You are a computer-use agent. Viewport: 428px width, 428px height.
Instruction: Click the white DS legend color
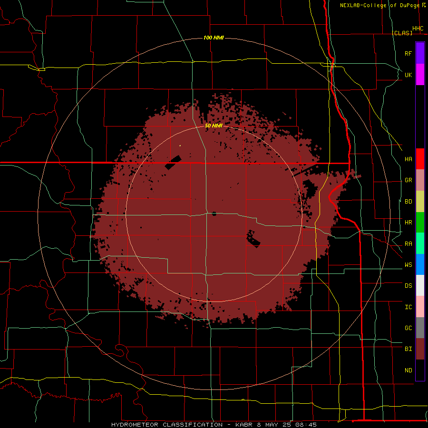point(420,285)
